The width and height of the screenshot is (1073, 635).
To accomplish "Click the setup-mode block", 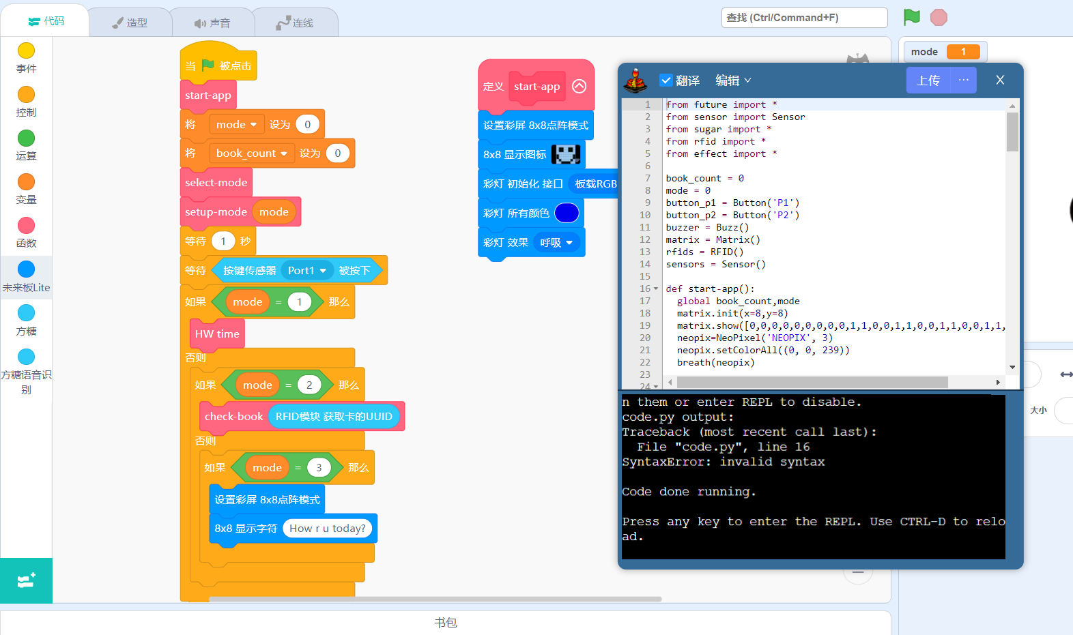I will click(x=216, y=212).
